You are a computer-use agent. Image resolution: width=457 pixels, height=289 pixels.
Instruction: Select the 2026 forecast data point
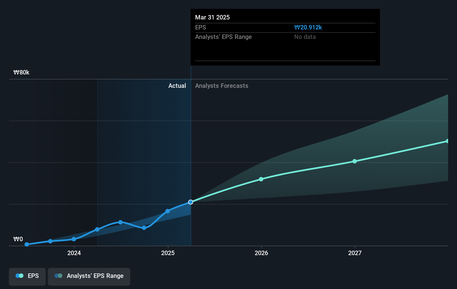point(261,179)
